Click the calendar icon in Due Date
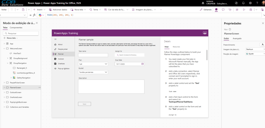The height and width of the screenshot is (128, 265). pyautogui.click(x=143, y=64)
